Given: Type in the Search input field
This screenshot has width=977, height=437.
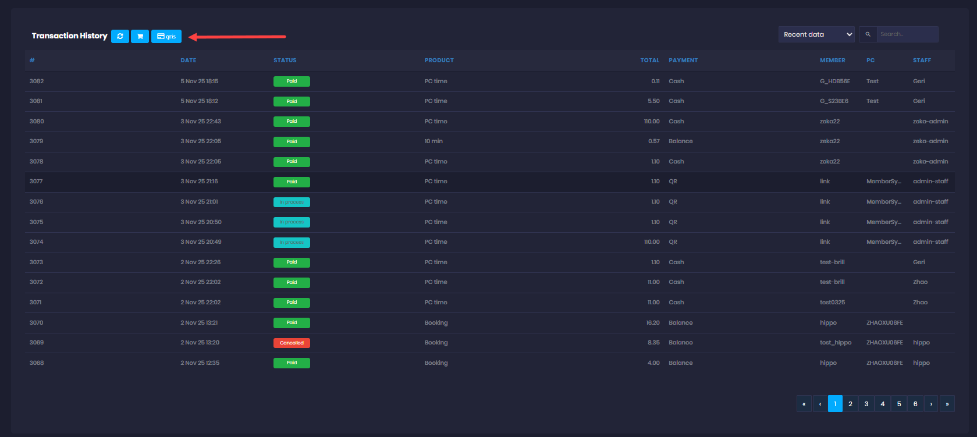Looking at the screenshot, I should coord(907,34).
